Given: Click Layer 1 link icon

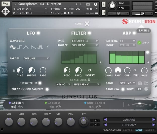Looking at the screenshot, I should tap(20, 107).
